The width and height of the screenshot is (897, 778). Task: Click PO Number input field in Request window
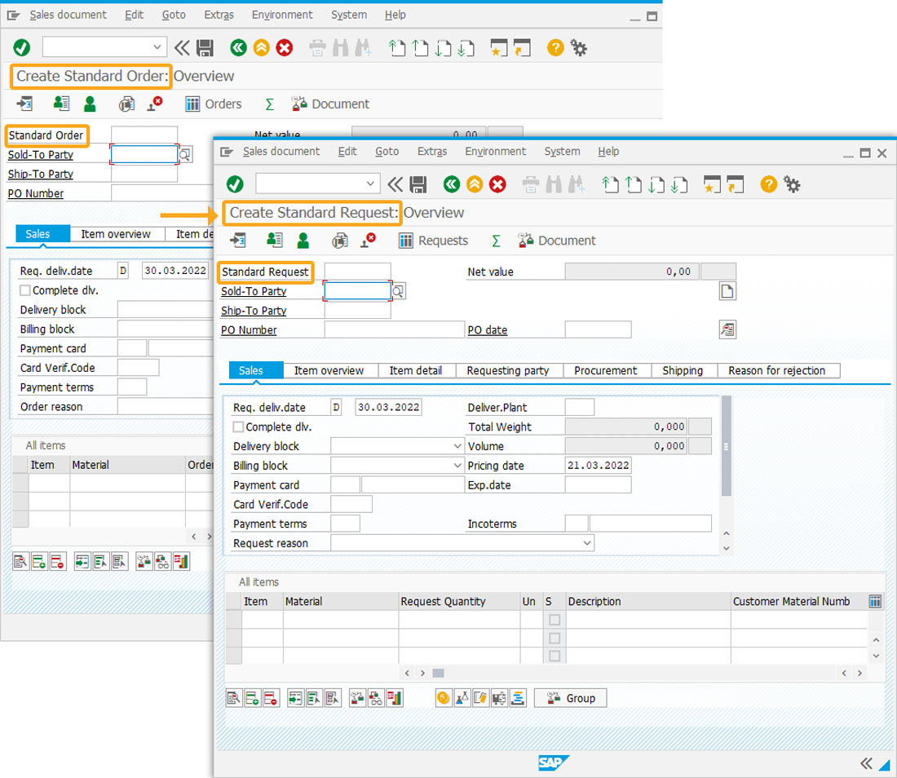click(x=394, y=330)
